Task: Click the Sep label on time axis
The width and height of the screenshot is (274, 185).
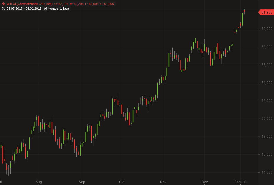Action: (x=82, y=182)
